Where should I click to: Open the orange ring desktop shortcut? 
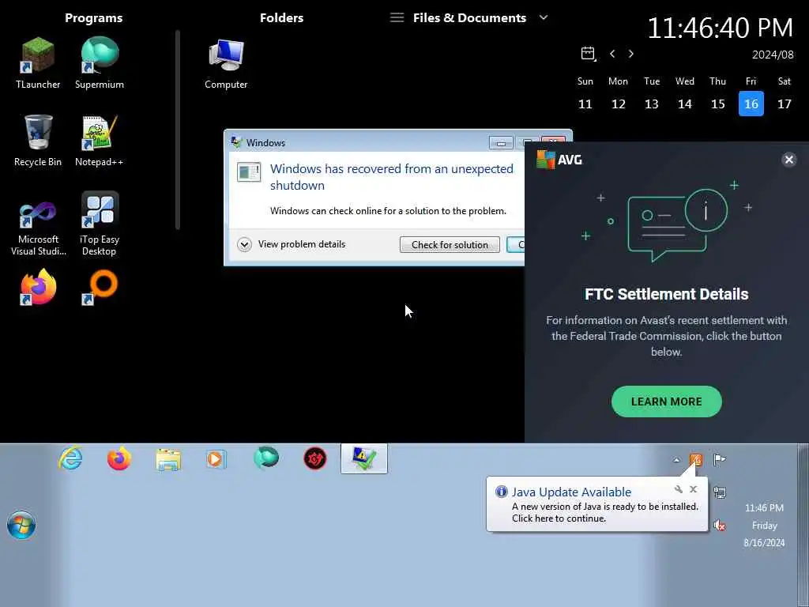(99, 287)
